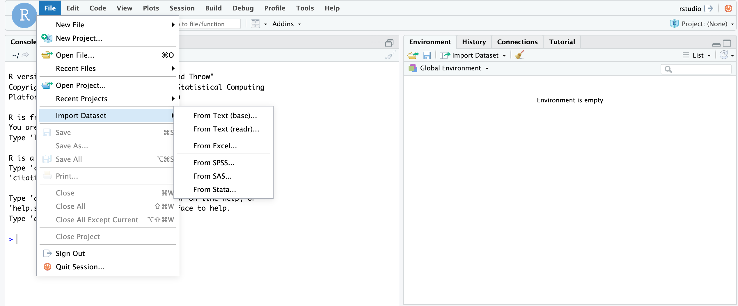Switch to the History tab
This screenshot has width=738, height=306.
474,42
